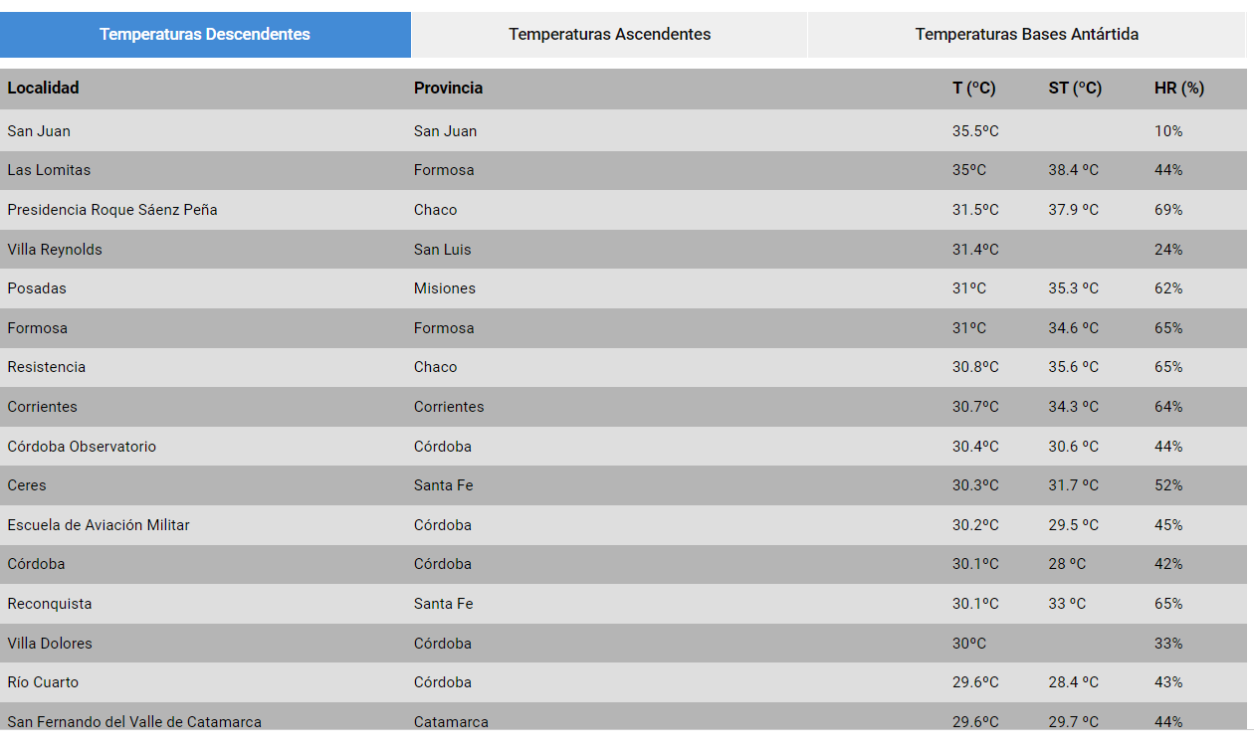Select Presidencia Roque Sáenz Peña row
This screenshot has width=1254, height=753.
tap(111, 210)
